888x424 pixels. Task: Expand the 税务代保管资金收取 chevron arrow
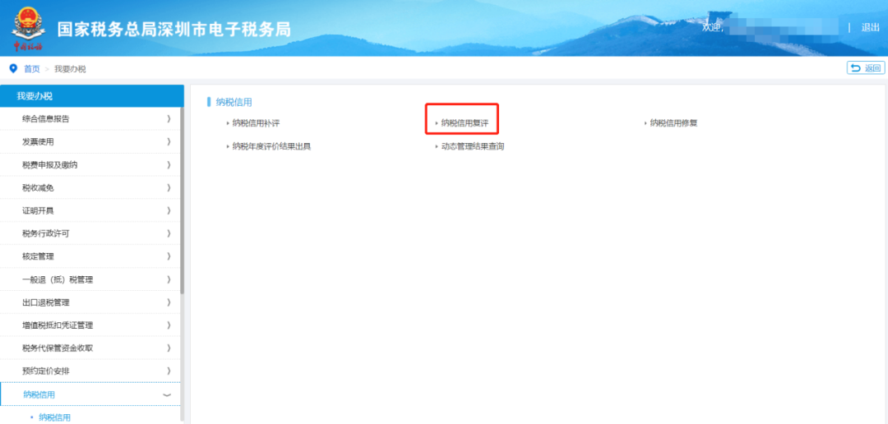(169, 348)
